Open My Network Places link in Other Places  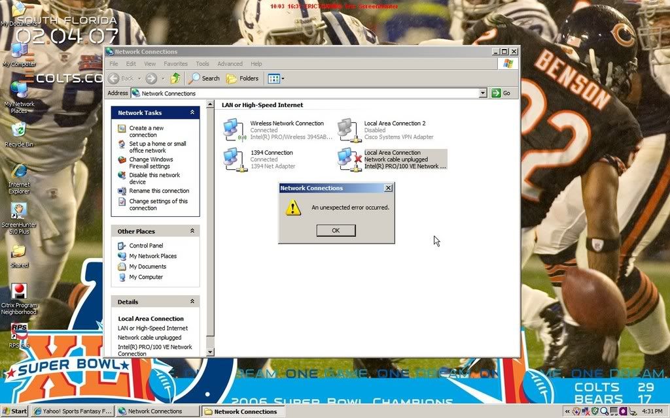152,256
